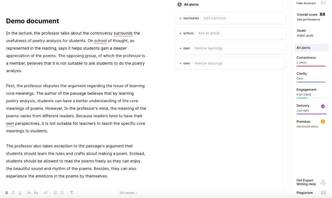This screenshot has height=198, width=332.
Task: Toggle underline formatting in the toolbar
Action: pos(20,193)
